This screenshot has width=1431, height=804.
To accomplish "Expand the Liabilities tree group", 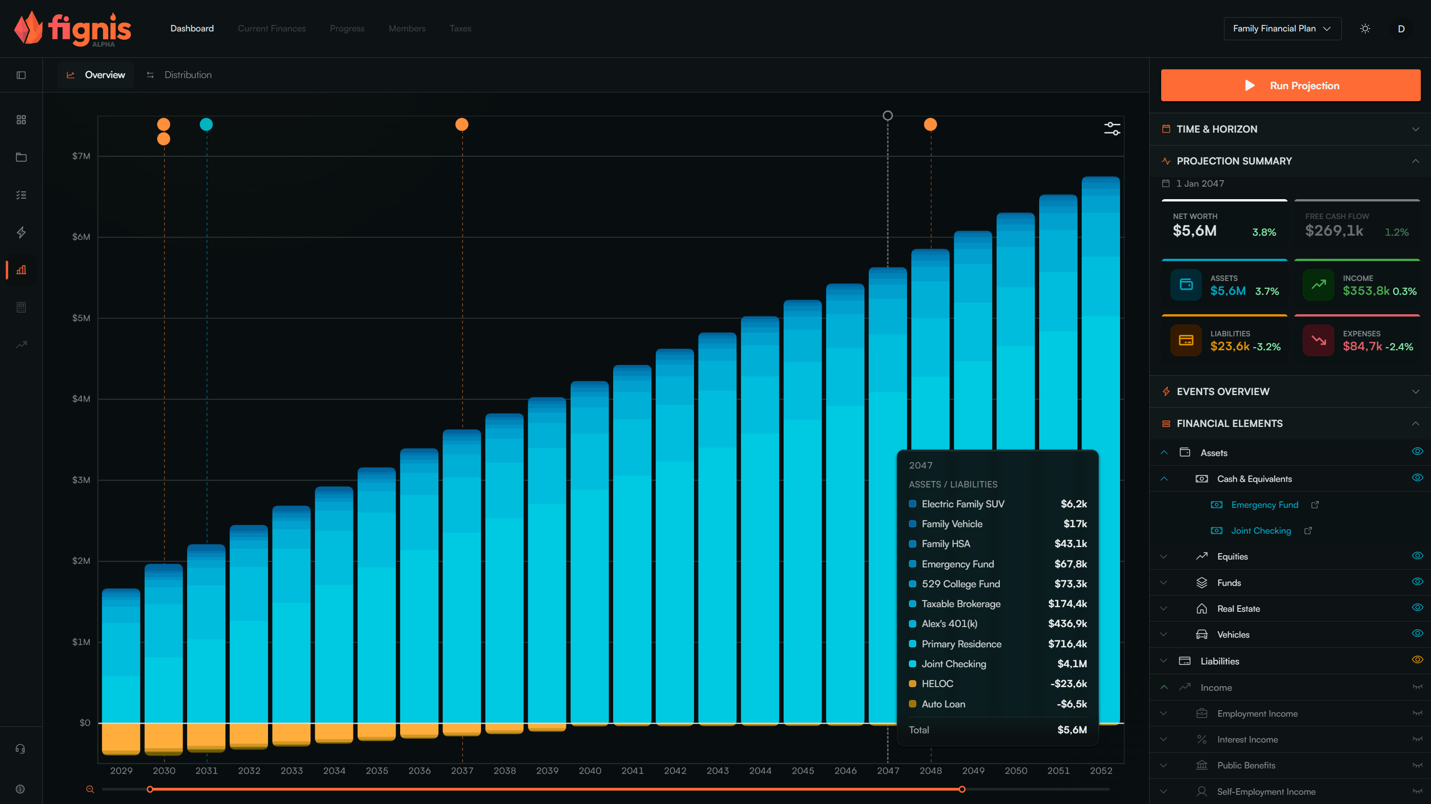I will pos(1164,661).
